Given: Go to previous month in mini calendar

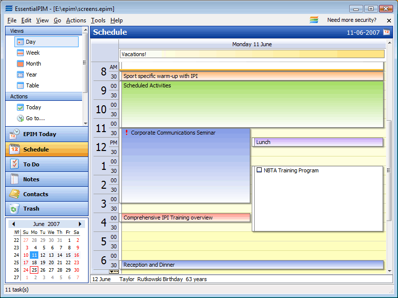Looking at the screenshot, I should [x=13, y=224].
